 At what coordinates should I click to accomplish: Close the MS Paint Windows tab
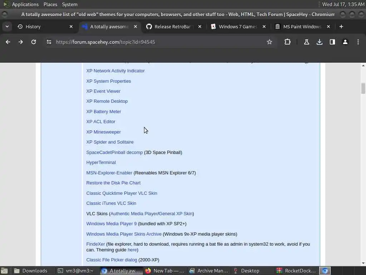[x=328, y=26]
